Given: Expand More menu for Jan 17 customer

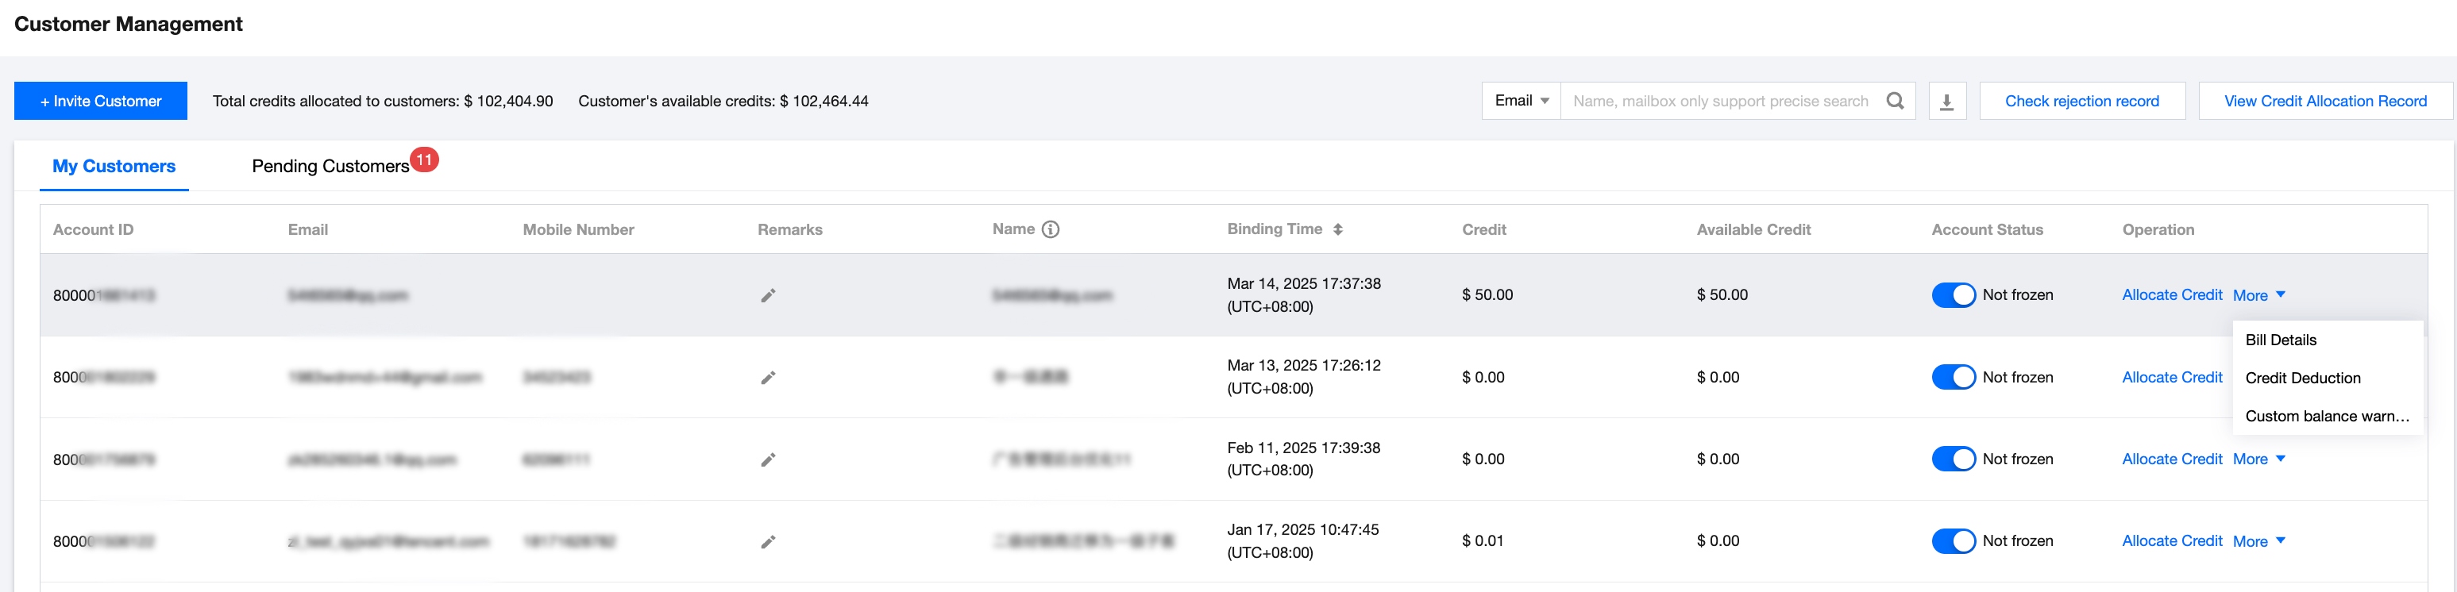Looking at the screenshot, I should tap(2258, 541).
